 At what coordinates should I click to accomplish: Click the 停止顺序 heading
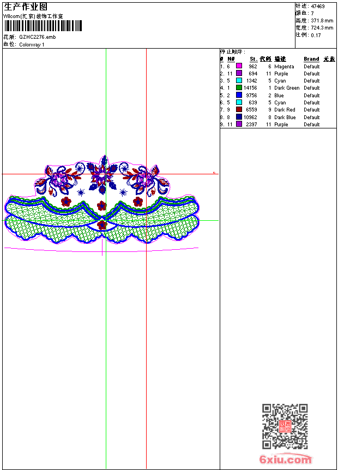click(x=232, y=51)
